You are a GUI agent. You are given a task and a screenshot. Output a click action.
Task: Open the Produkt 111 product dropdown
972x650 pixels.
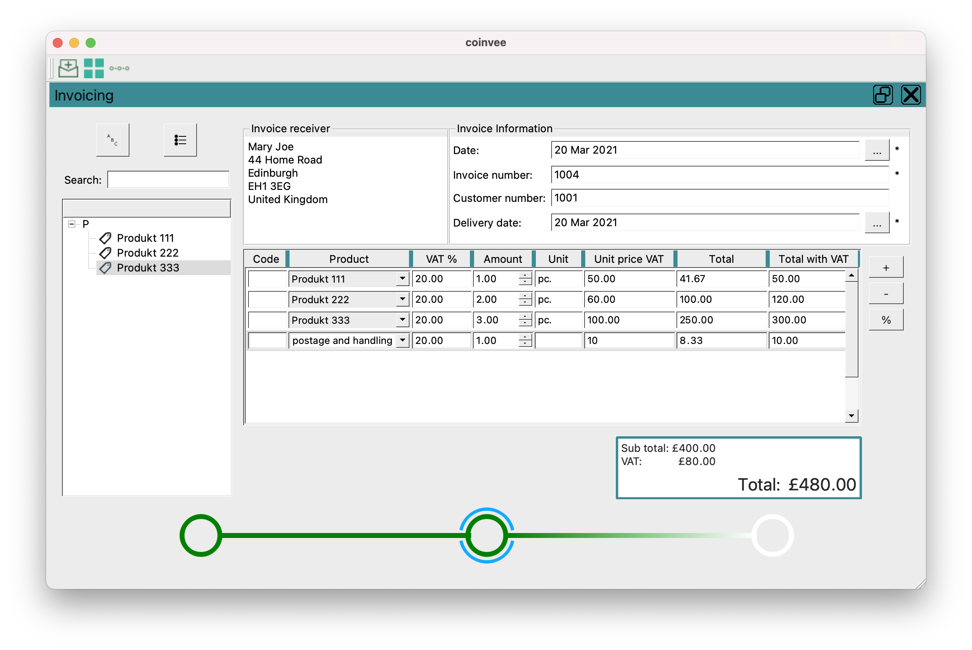click(x=402, y=278)
